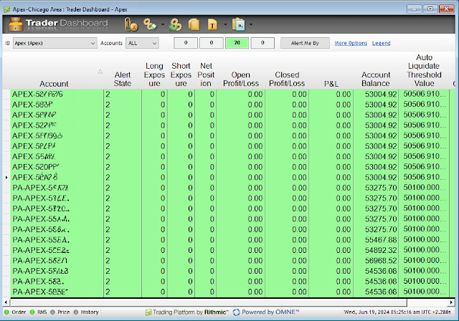The height and width of the screenshot is (321, 459).
Task: Click the horizontal scrollbar thumb
Action: click(x=209, y=302)
